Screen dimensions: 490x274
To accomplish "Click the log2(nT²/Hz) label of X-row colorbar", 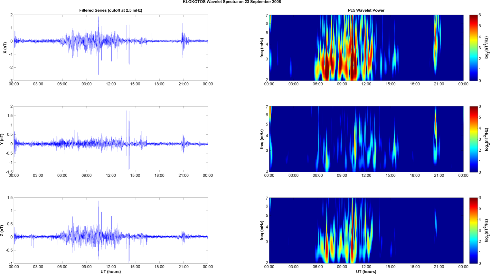I will (x=487, y=48).
